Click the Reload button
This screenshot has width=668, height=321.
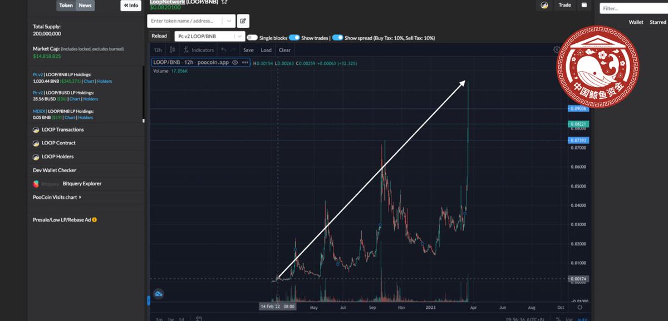point(159,36)
